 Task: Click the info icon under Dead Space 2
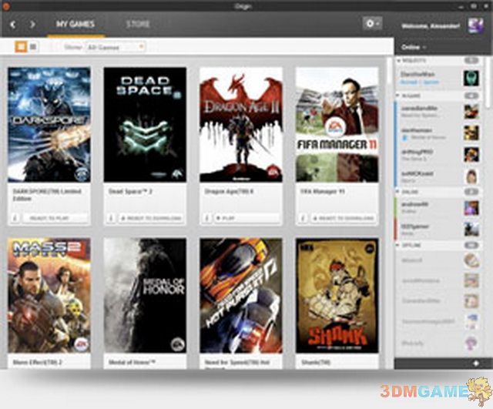click(x=111, y=218)
